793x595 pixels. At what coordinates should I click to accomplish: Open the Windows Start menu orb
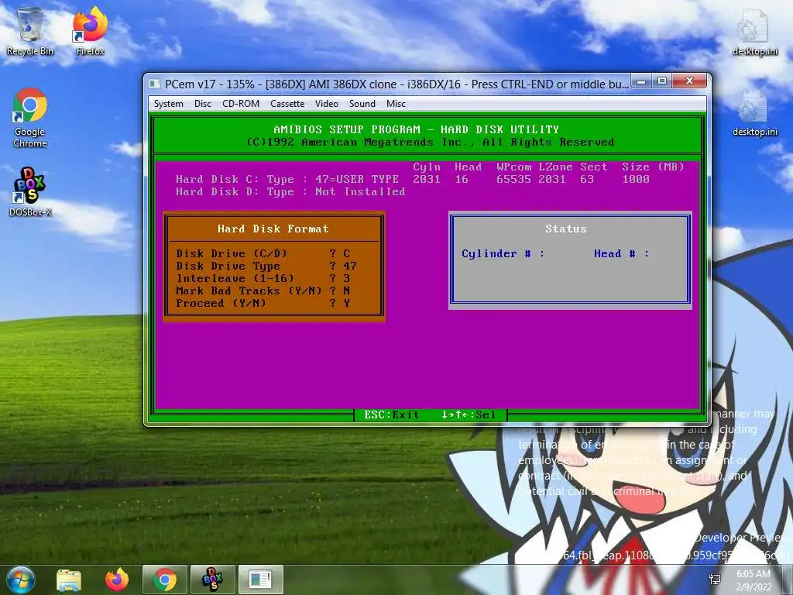(x=20, y=580)
